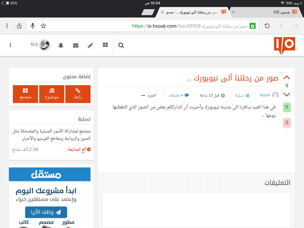Click the hsoub I/O logo
This screenshot has width=304, height=228.
pos(284,46)
